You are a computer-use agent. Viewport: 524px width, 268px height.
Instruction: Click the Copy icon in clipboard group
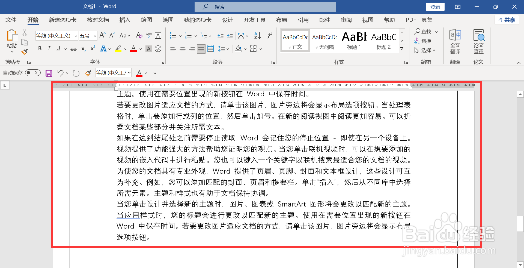[25, 42]
